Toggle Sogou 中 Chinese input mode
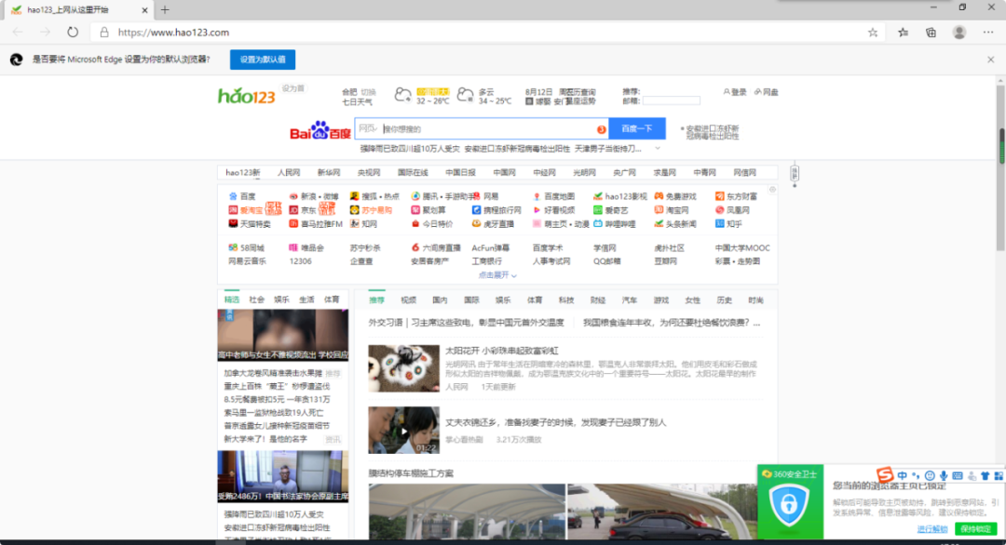This screenshot has height=545, width=1006. (x=902, y=476)
